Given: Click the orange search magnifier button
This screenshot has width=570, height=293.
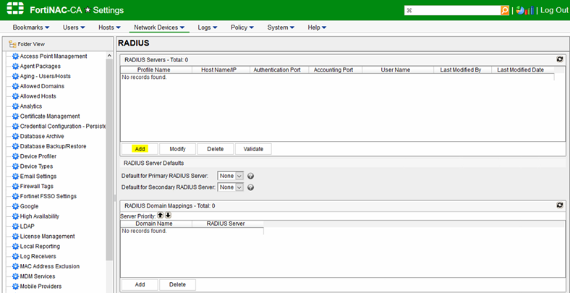Looking at the screenshot, I should click(505, 10).
